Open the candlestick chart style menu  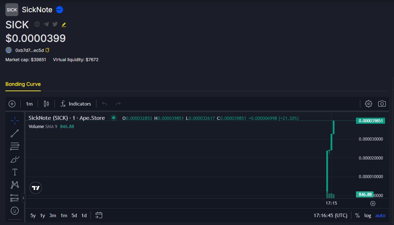click(x=46, y=104)
